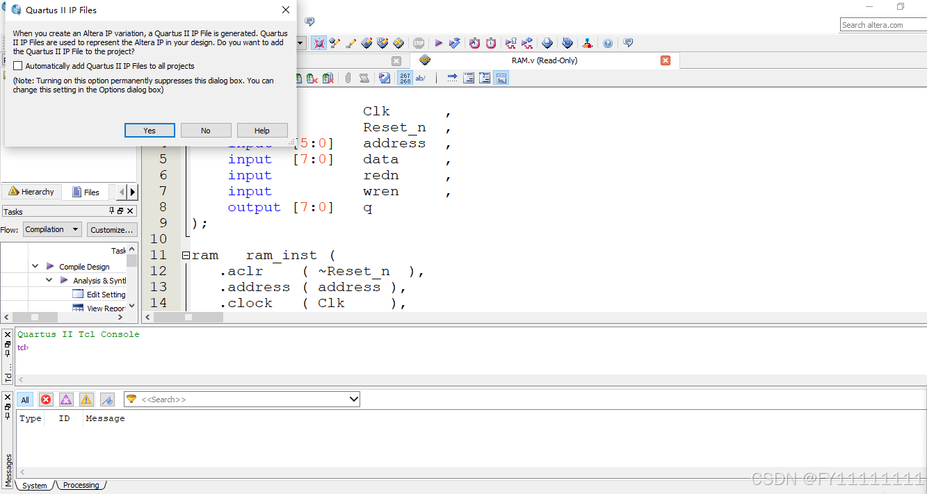Click right arrow to show more navigator tabs
927x494 pixels.
(133, 192)
